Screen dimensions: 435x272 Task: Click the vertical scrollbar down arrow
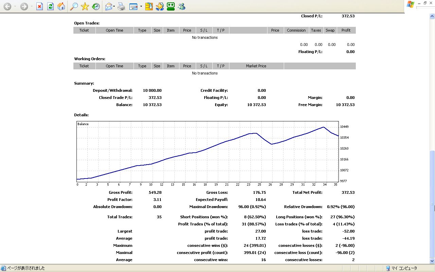(432, 261)
